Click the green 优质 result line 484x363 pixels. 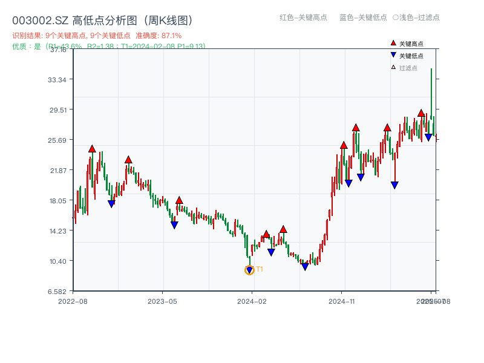click(109, 47)
